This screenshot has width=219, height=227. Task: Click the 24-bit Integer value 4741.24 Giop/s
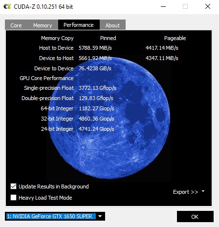point(96,129)
